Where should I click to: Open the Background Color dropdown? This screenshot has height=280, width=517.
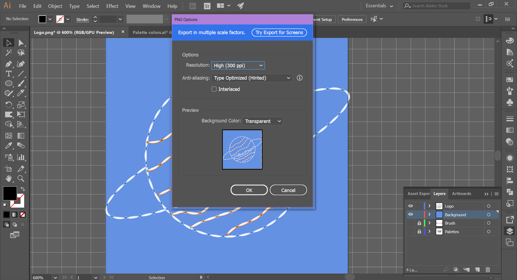[263, 121]
